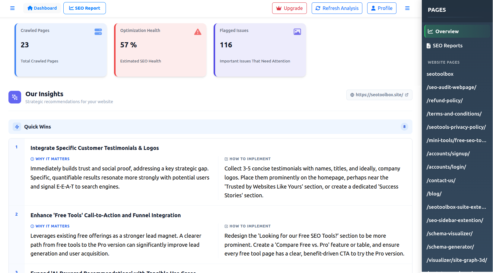Click the document icon beside SEO Reports

(x=428, y=46)
